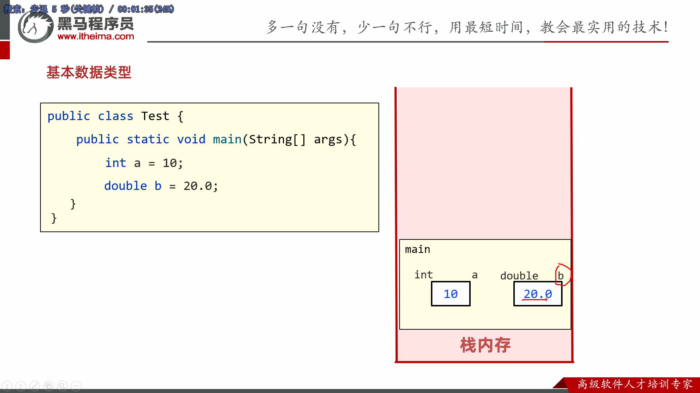
Task: Click the 黑马程序员 horse logo
Action: point(36,27)
